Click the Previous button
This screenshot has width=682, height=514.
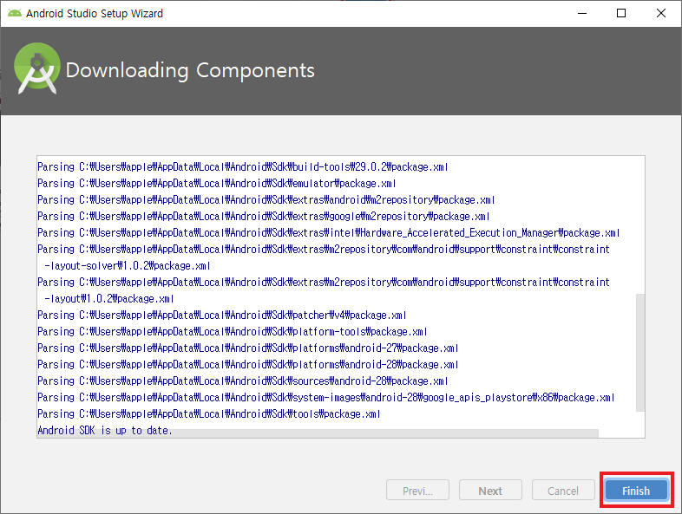point(417,491)
